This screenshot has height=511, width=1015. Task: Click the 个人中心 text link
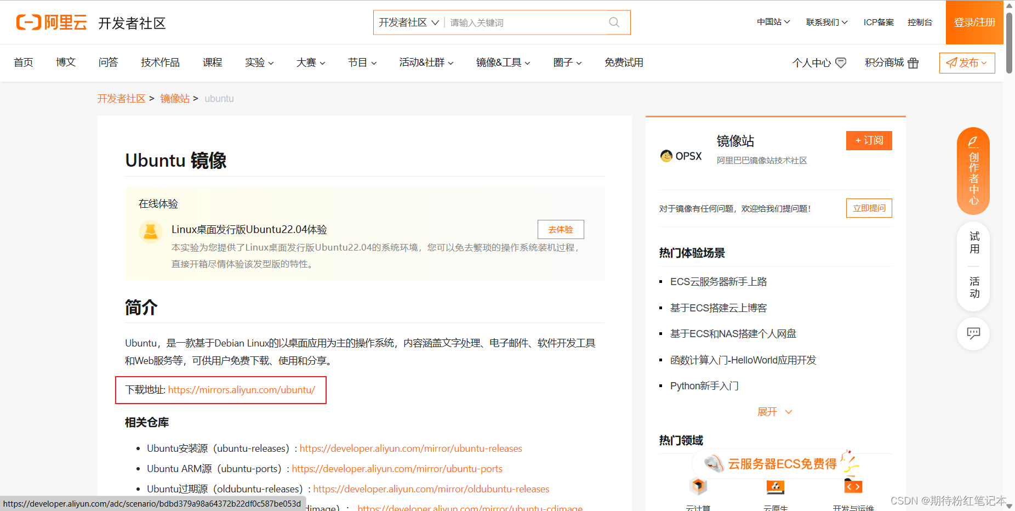(812, 63)
